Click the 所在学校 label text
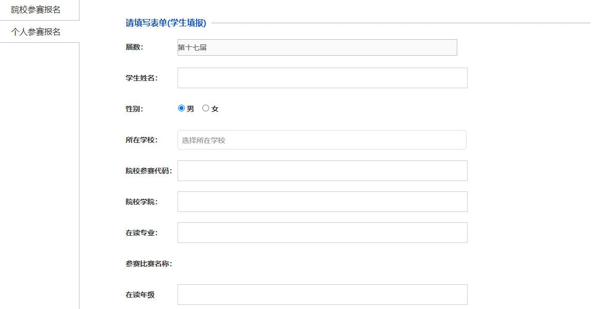593x309 pixels. tap(141, 140)
